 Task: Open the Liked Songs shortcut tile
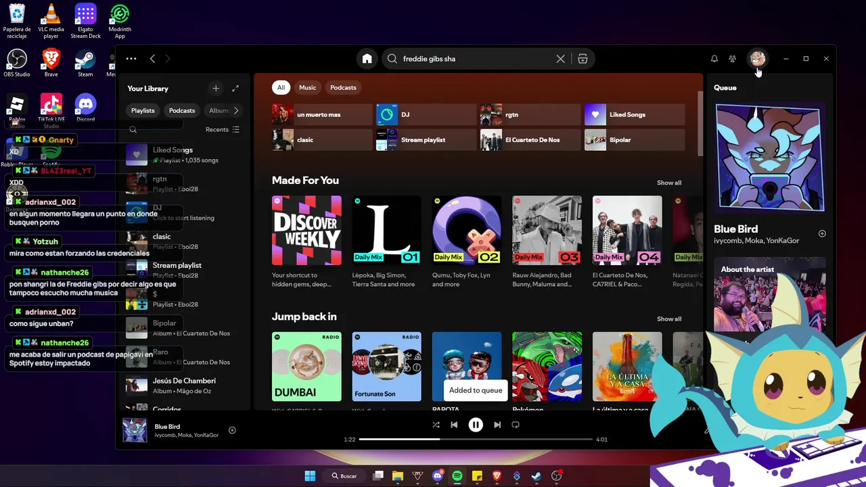point(635,114)
